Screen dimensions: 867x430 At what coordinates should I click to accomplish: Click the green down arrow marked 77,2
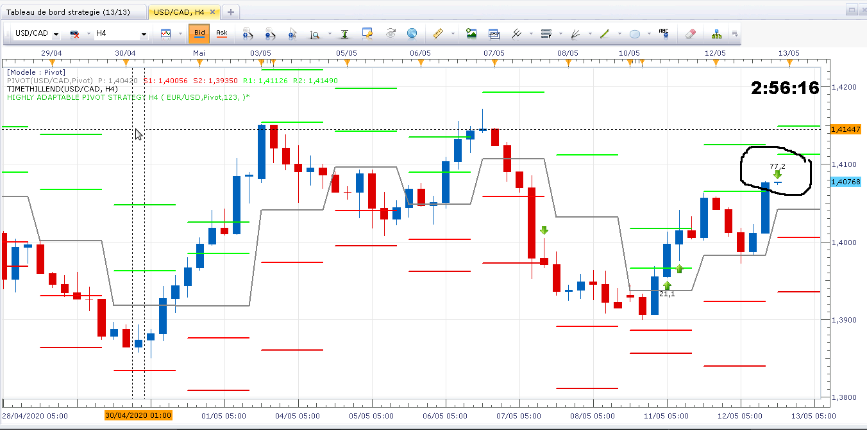(777, 174)
